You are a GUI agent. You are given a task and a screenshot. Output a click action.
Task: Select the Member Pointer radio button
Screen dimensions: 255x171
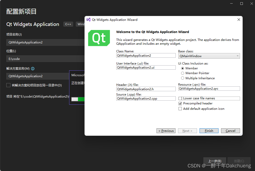coord(183,73)
